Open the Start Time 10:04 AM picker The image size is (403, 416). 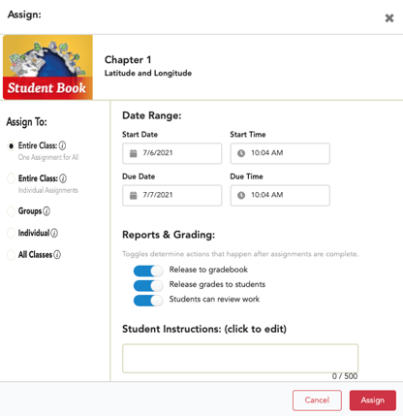point(280,153)
